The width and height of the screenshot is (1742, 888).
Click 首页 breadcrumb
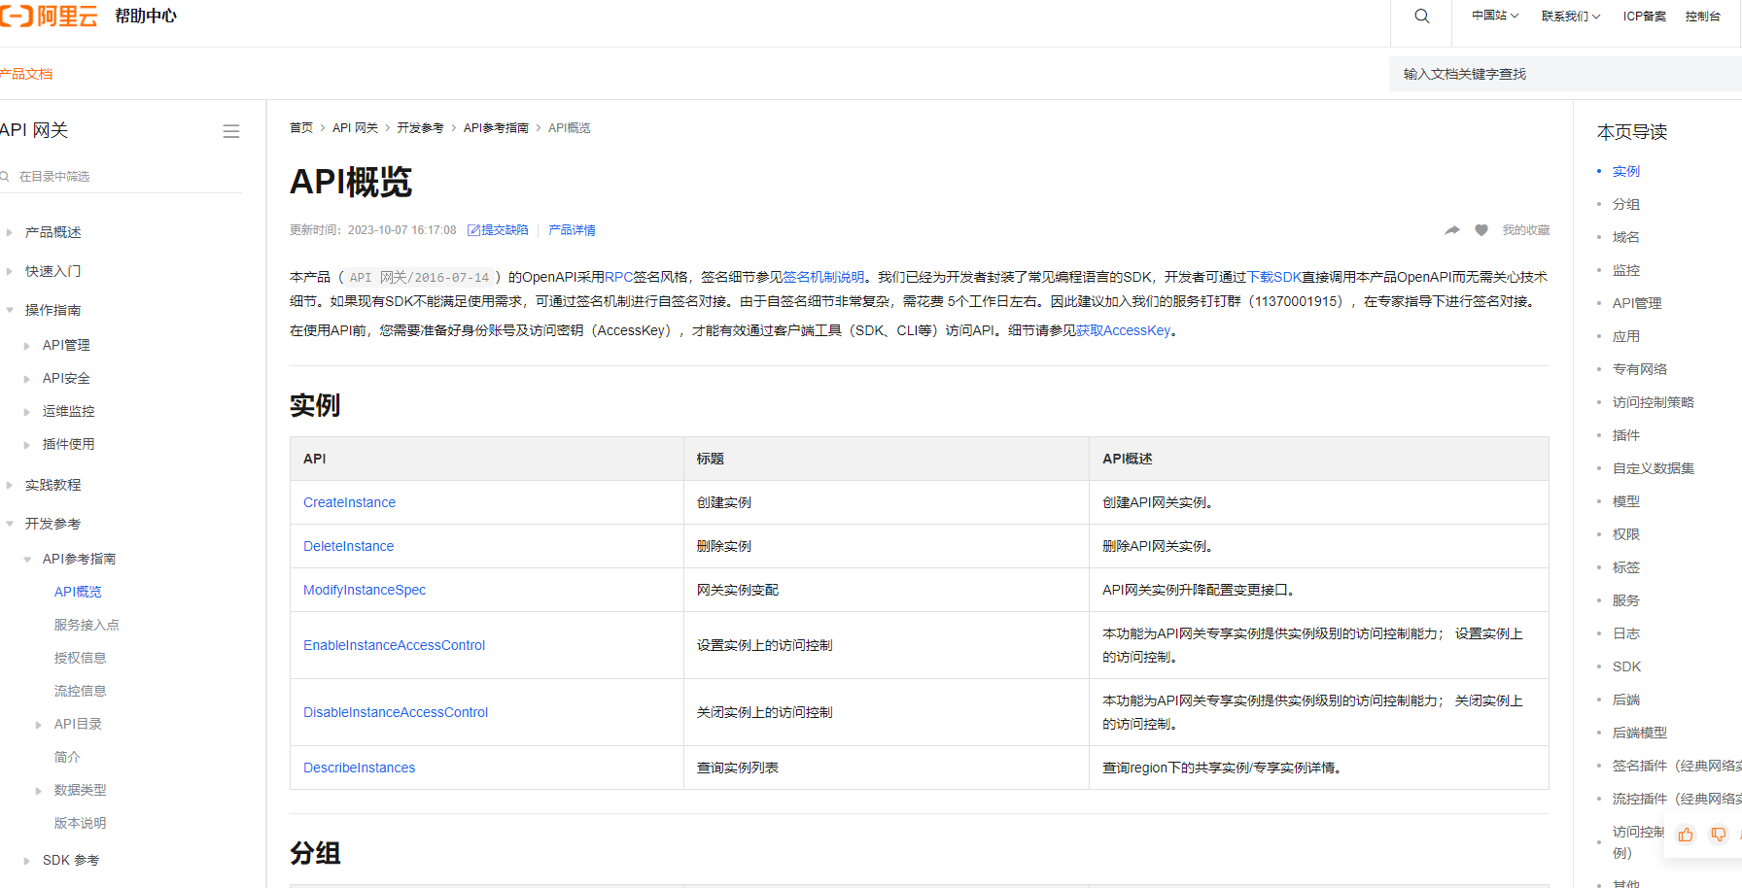[301, 127]
